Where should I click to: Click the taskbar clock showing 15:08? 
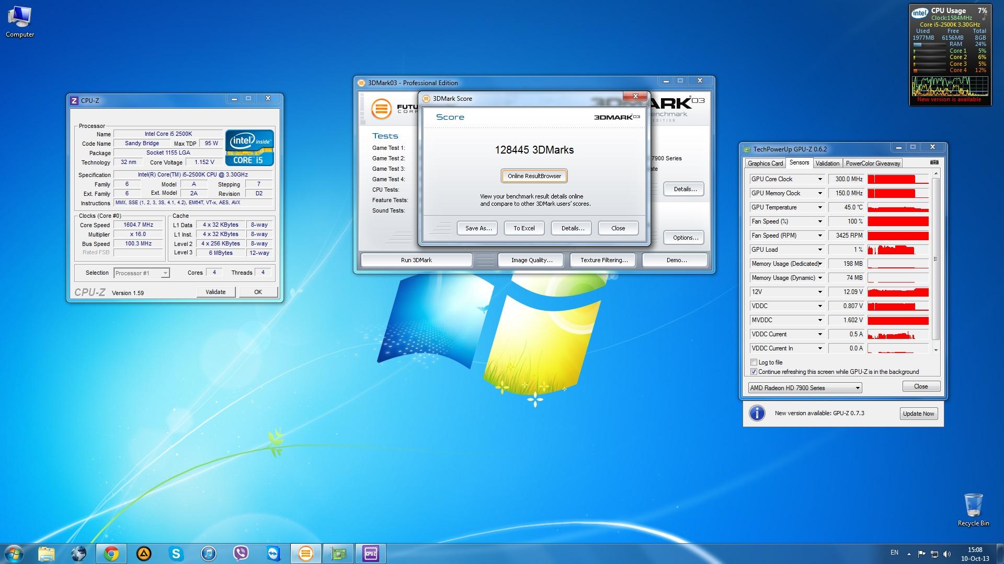975,554
